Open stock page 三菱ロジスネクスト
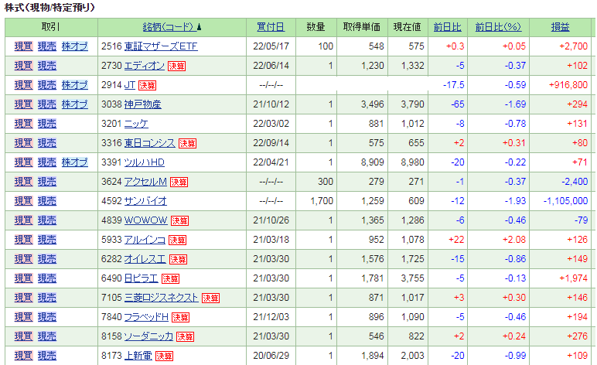The height and width of the screenshot is (365, 597). tap(162, 298)
